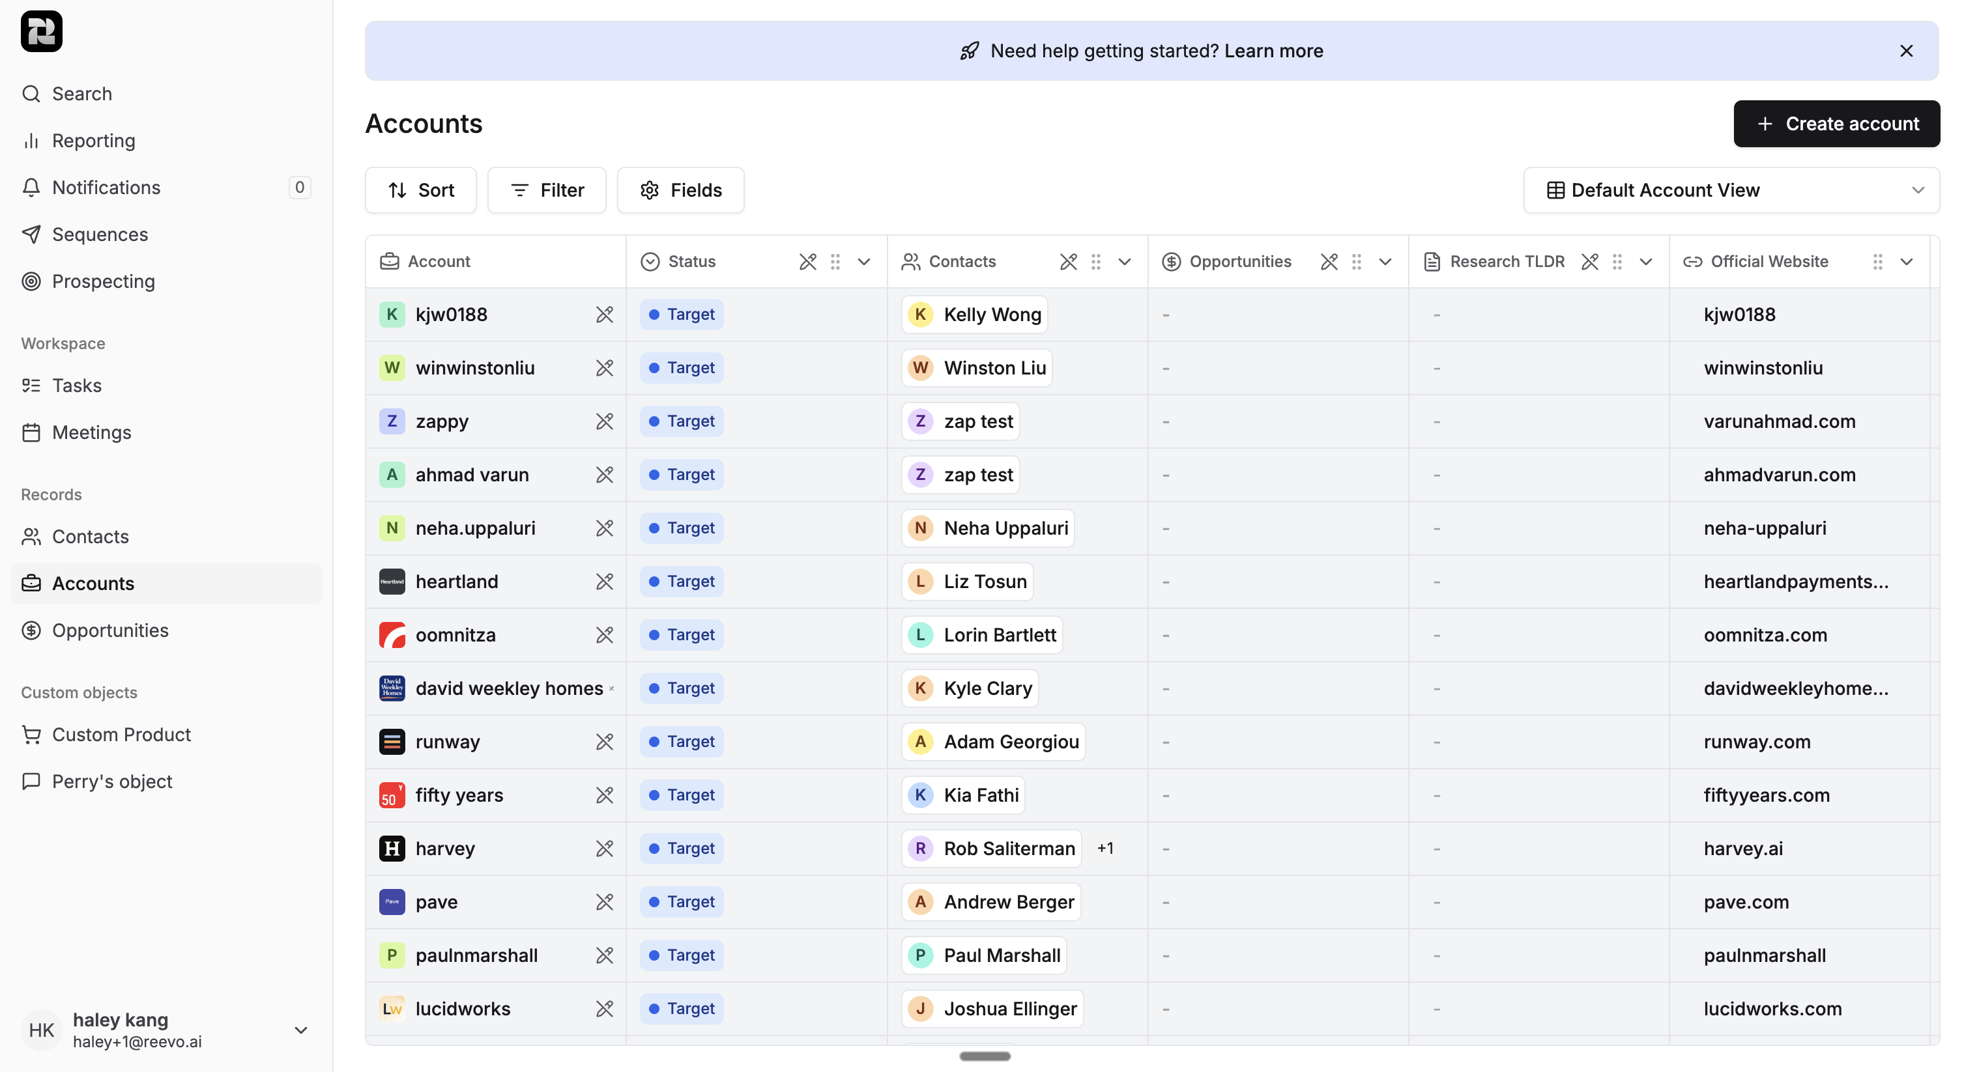Click the horizontal scrollbar under the table

coord(985,1056)
